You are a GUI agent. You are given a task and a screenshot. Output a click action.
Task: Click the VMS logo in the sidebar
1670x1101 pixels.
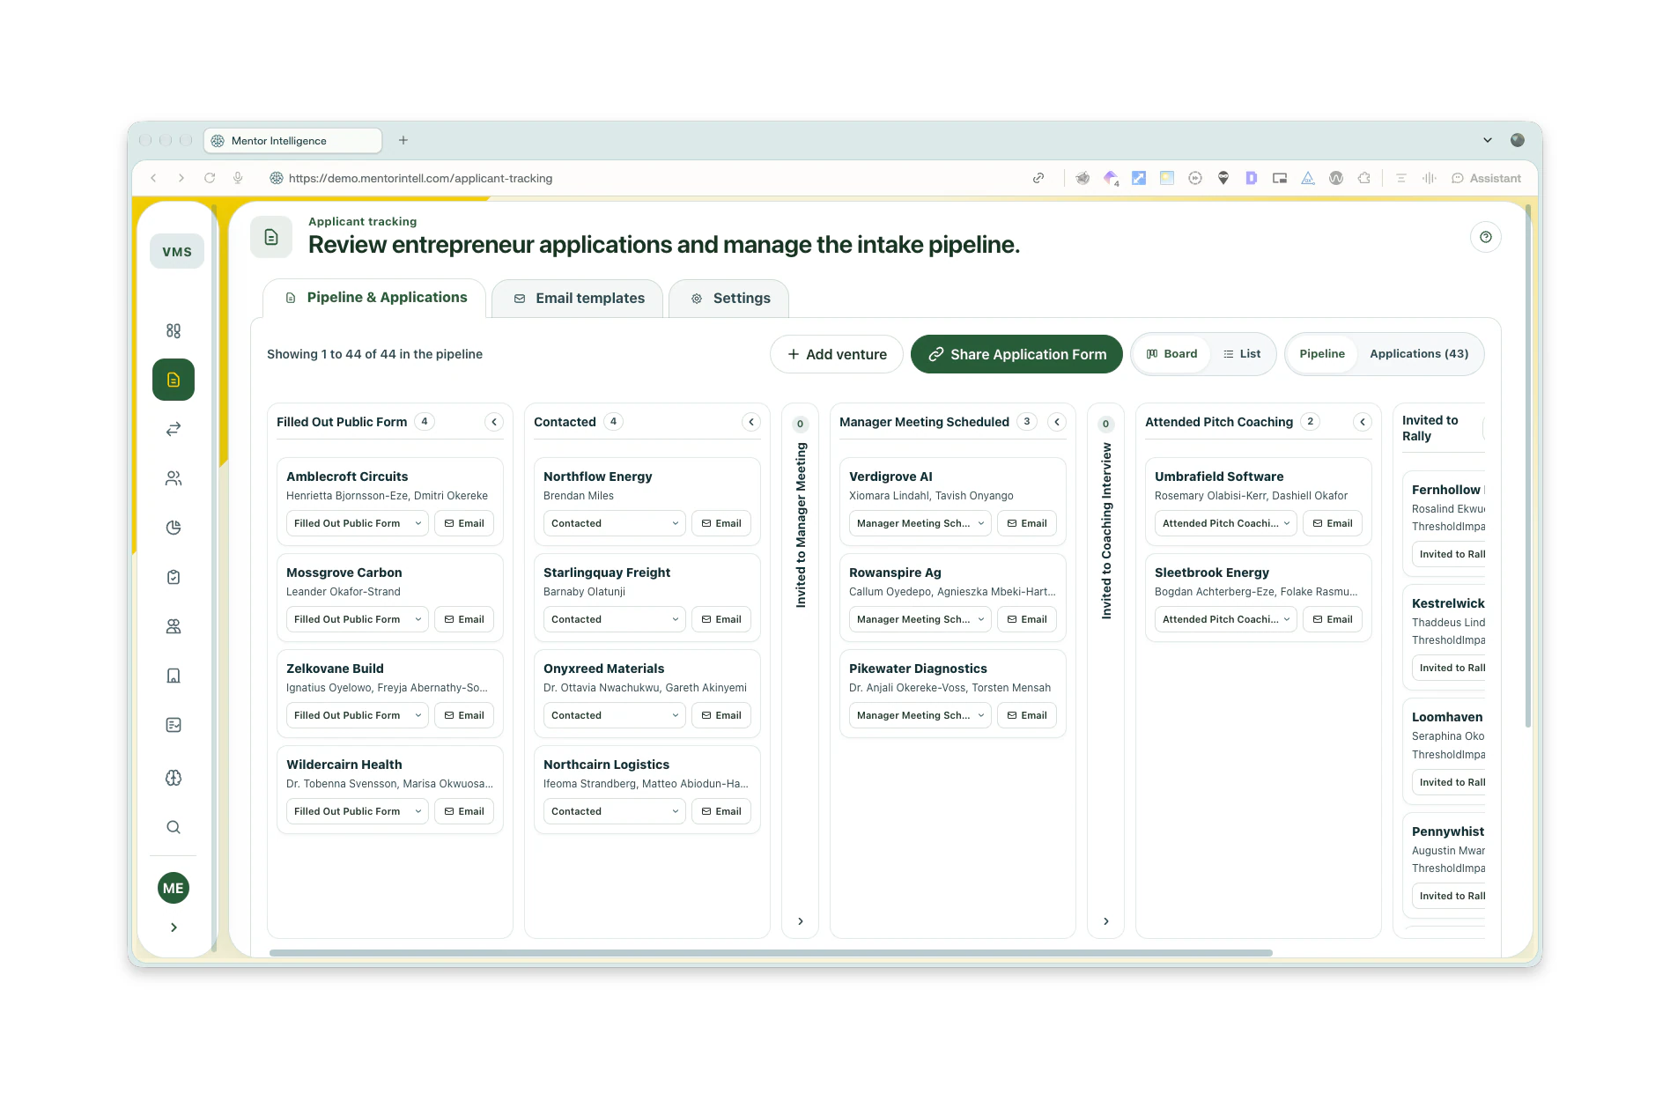point(177,251)
